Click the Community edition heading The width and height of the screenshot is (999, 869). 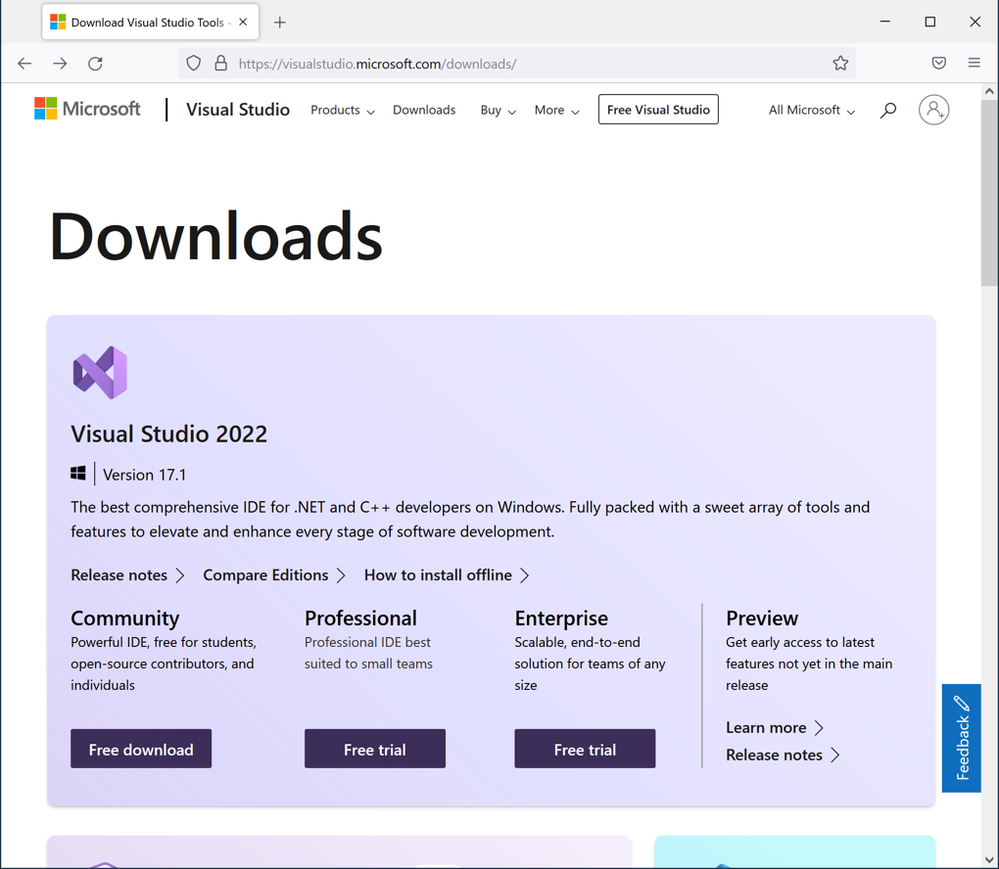(x=125, y=618)
